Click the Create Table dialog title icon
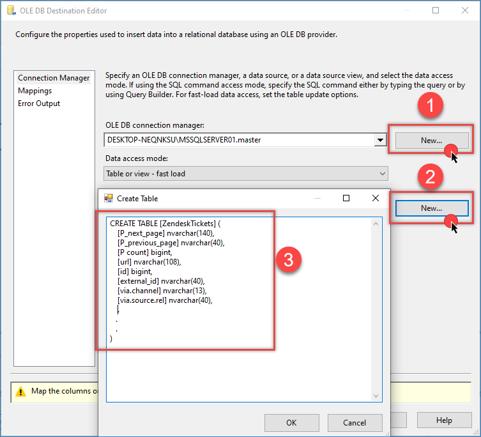481x437 pixels. pos(109,199)
